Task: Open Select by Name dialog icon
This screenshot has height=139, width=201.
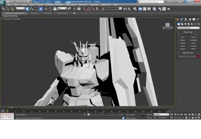Action: pos(32,9)
